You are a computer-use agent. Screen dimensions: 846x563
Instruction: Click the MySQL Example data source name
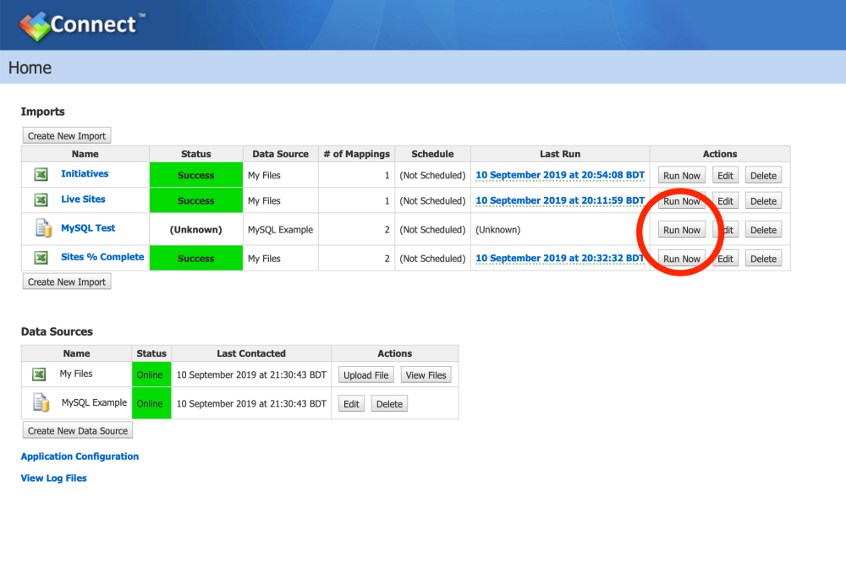[94, 402]
